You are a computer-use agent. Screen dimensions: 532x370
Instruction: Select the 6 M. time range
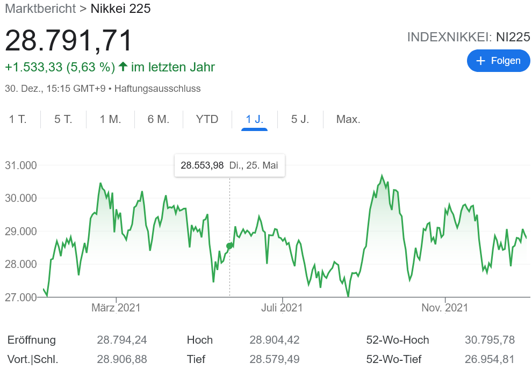(x=159, y=119)
